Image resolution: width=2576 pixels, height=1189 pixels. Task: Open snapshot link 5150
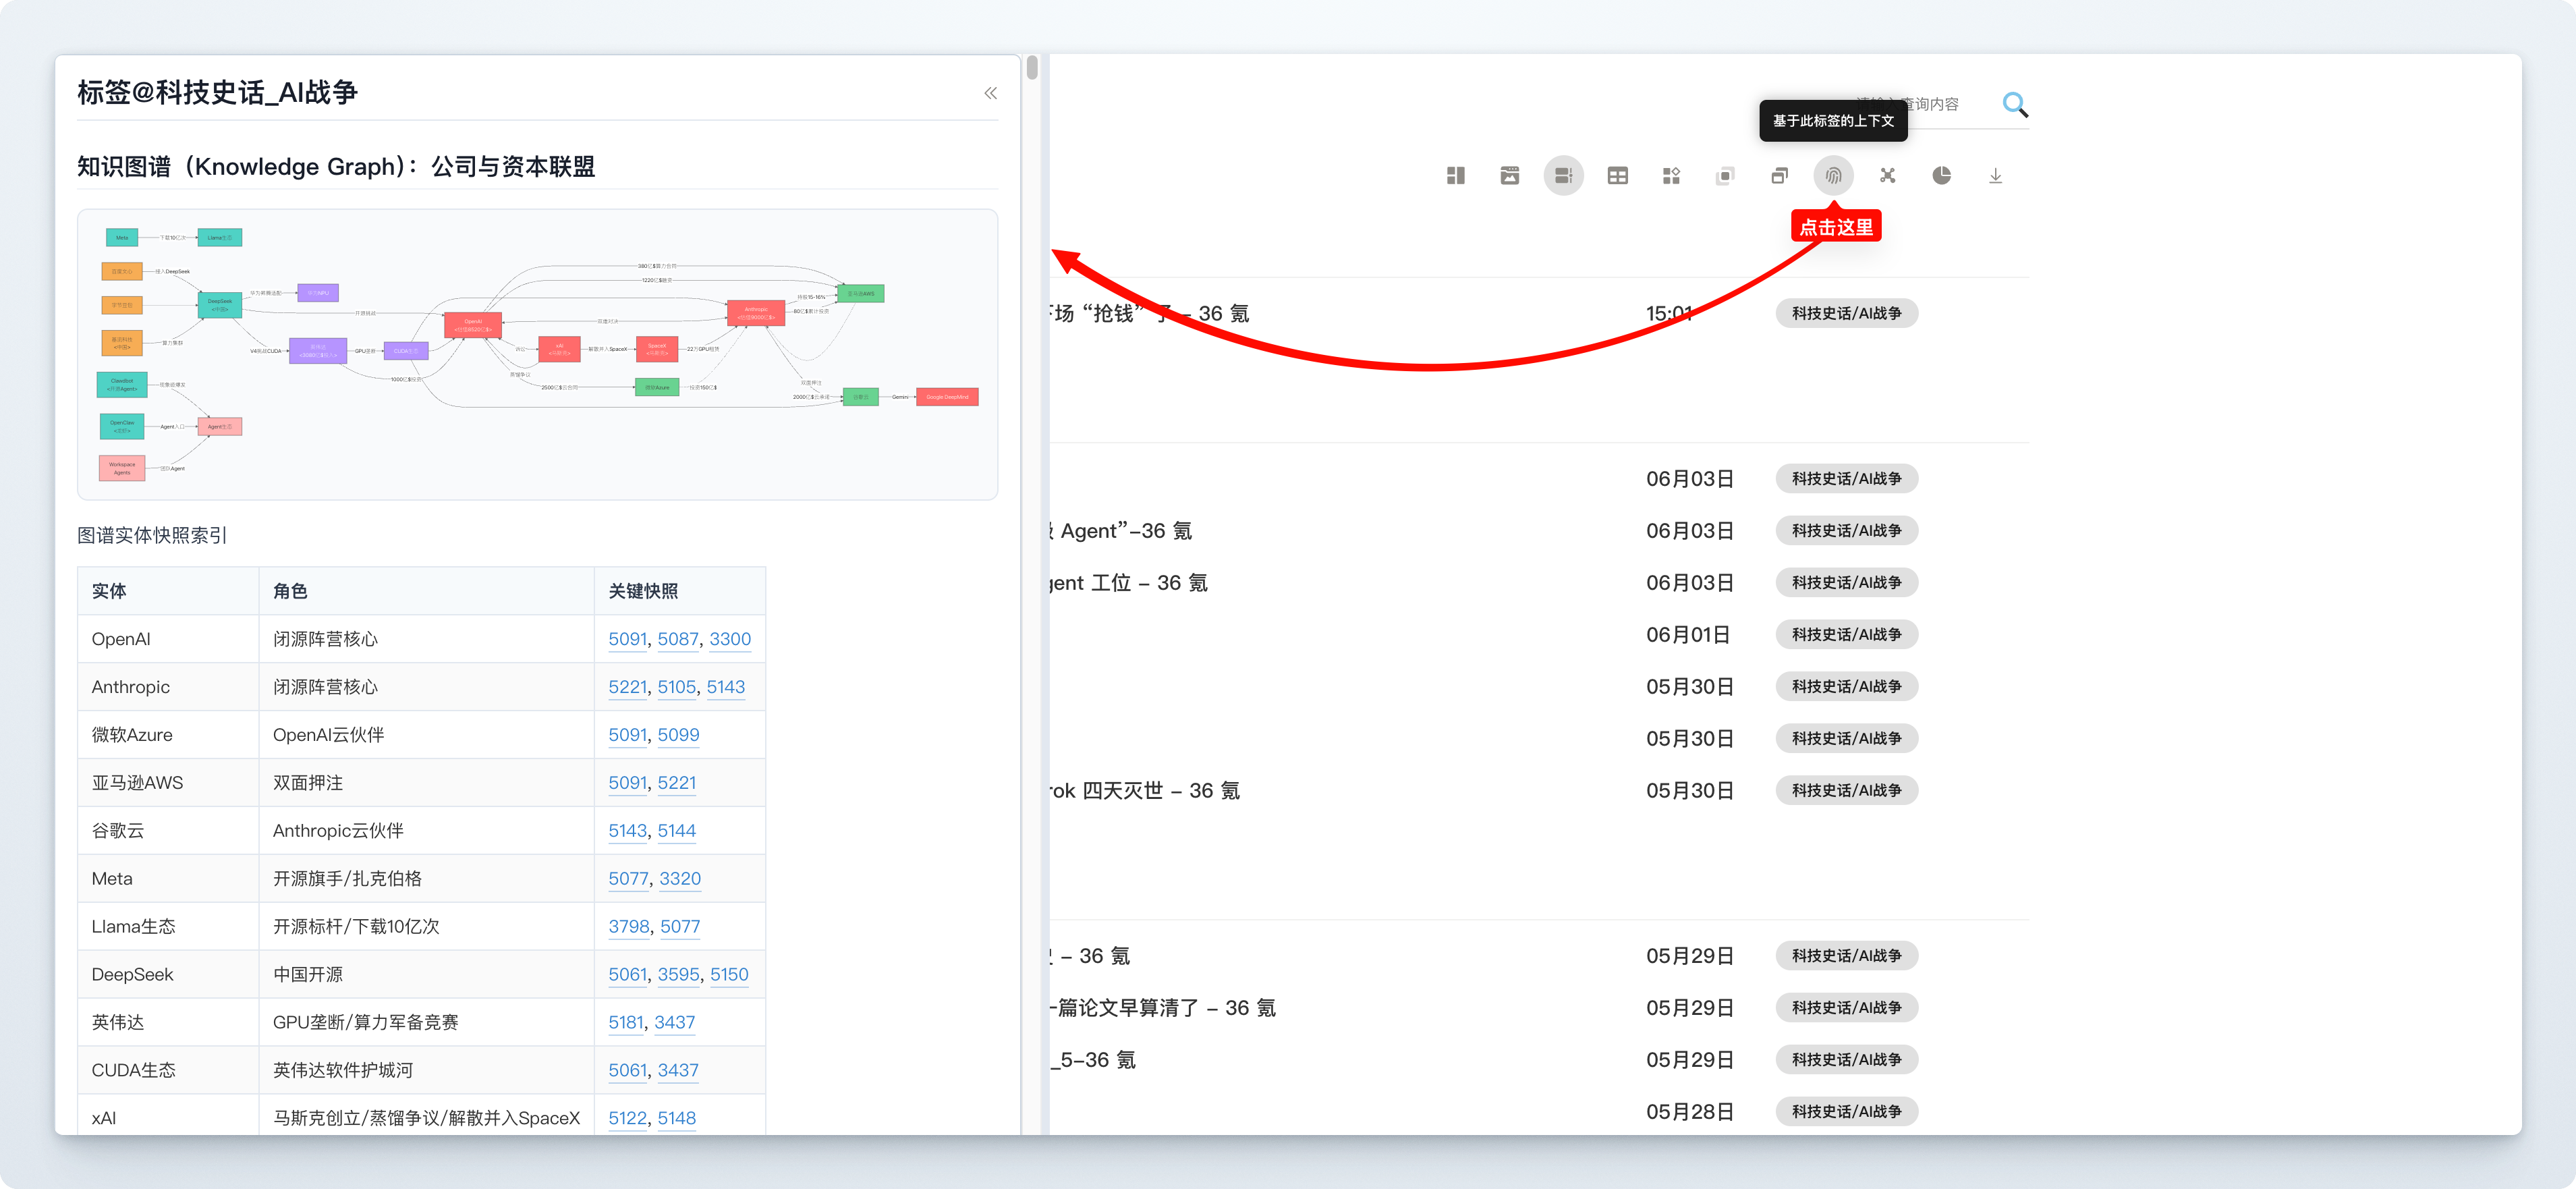click(x=729, y=975)
